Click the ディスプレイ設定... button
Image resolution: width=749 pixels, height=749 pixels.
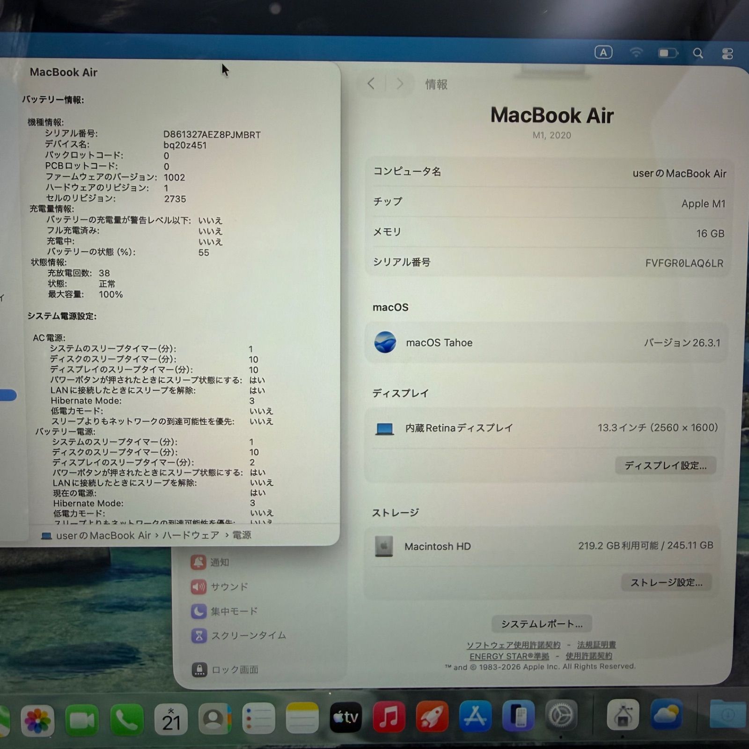[666, 465]
